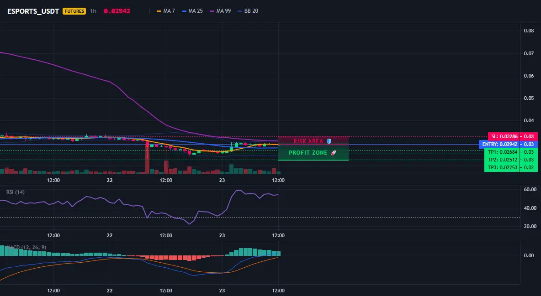The image size is (541, 296).
Task: Click the 22 date label under price chart
Action: point(110,180)
